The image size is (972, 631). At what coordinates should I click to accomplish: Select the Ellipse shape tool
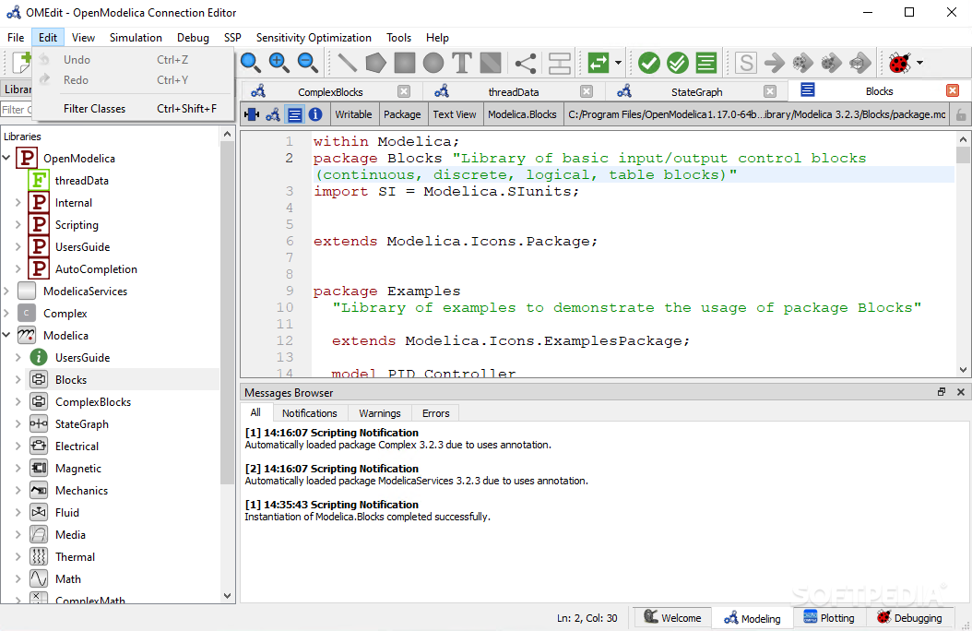click(x=433, y=63)
